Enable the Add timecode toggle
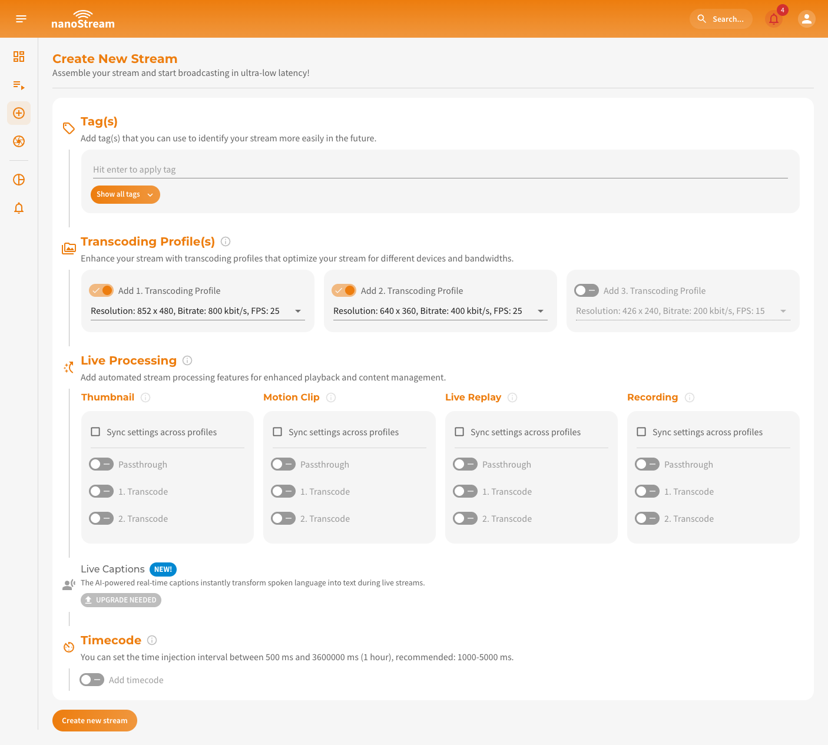The width and height of the screenshot is (828, 745). pyautogui.click(x=91, y=680)
